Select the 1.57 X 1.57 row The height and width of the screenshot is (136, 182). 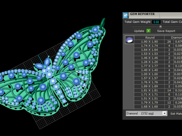point(158,78)
